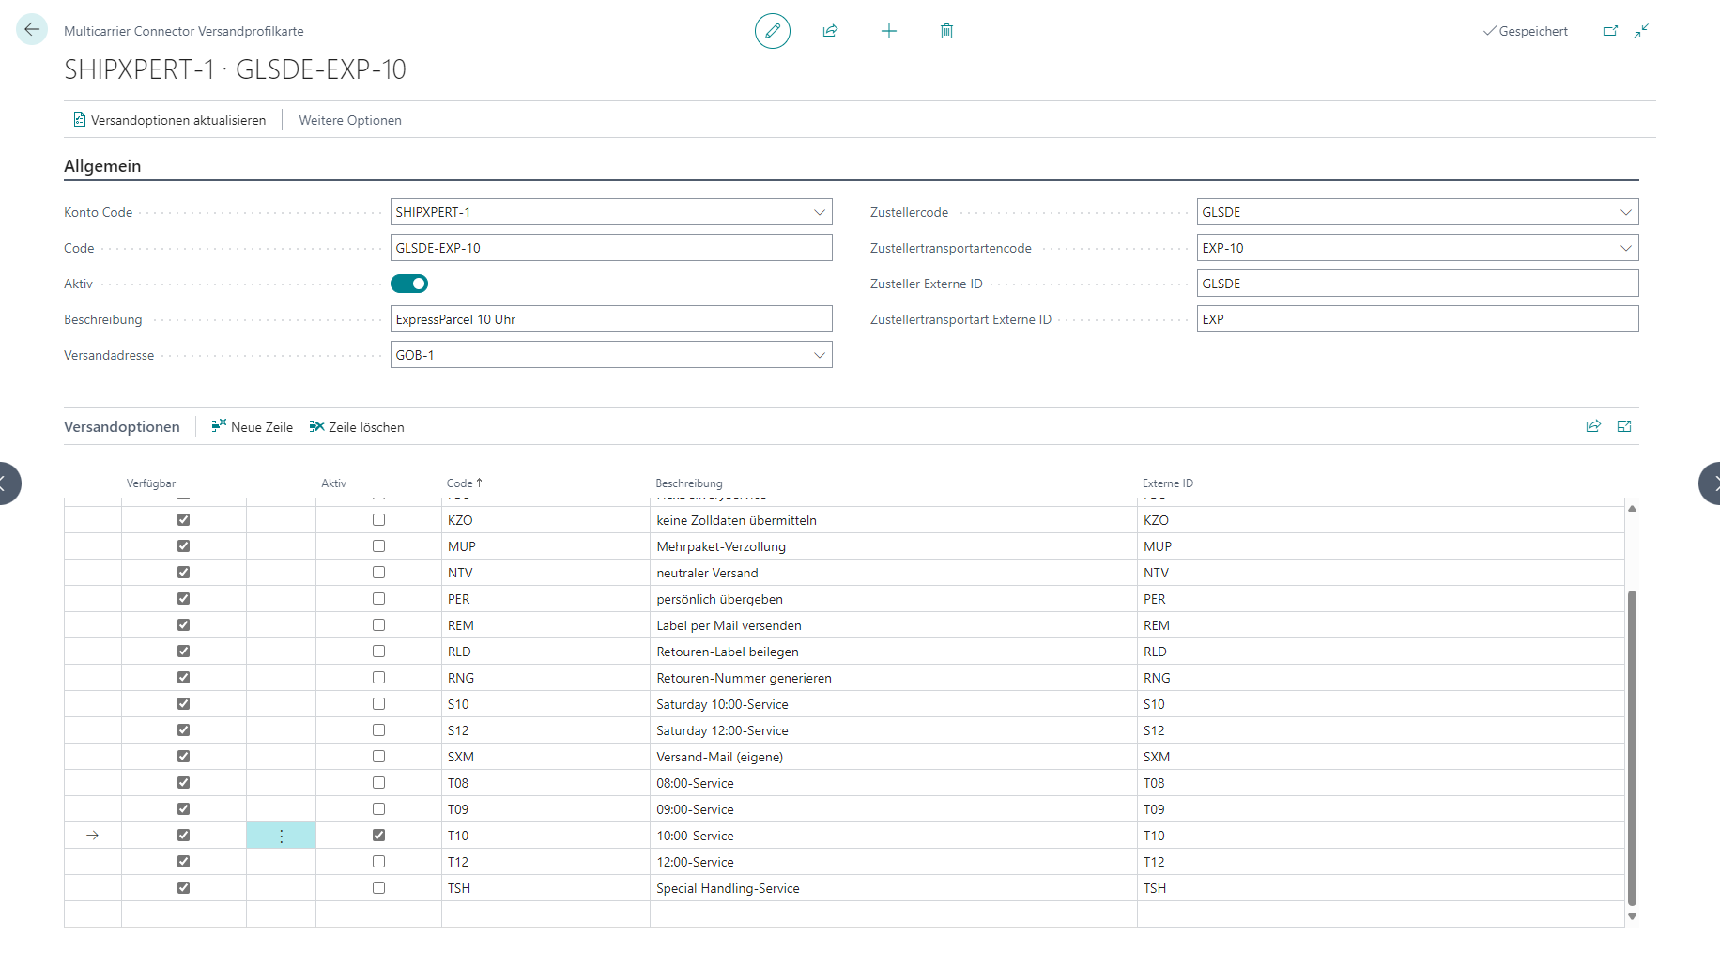The width and height of the screenshot is (1720, 967).
Task: Open page in new window icon
Action: [x=1610, y=31]
